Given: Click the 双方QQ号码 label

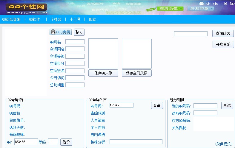Looking at the screenshot, I should 181,121.
